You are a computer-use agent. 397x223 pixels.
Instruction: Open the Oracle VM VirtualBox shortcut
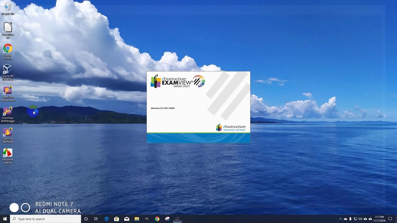click(x=8, y=72)
